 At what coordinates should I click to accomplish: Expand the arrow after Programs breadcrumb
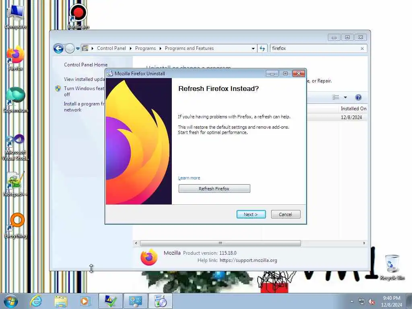pos(160,48)
